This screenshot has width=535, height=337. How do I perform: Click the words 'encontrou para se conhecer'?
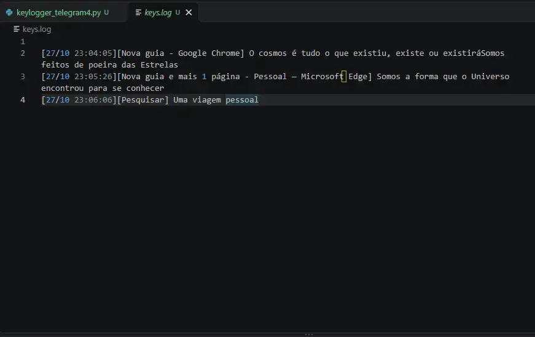103,88
